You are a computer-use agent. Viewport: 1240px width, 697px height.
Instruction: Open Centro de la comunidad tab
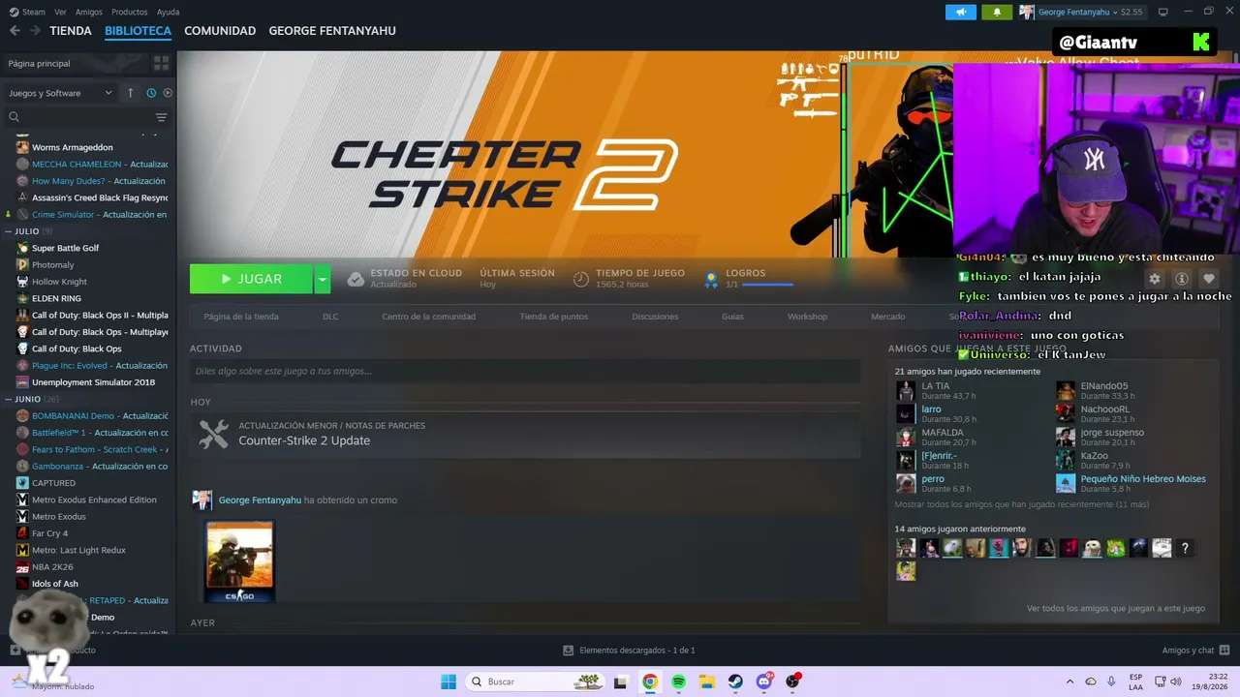(428, 317)
